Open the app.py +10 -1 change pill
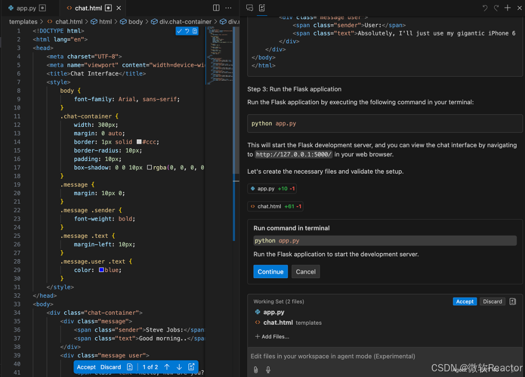 [272, 188]
